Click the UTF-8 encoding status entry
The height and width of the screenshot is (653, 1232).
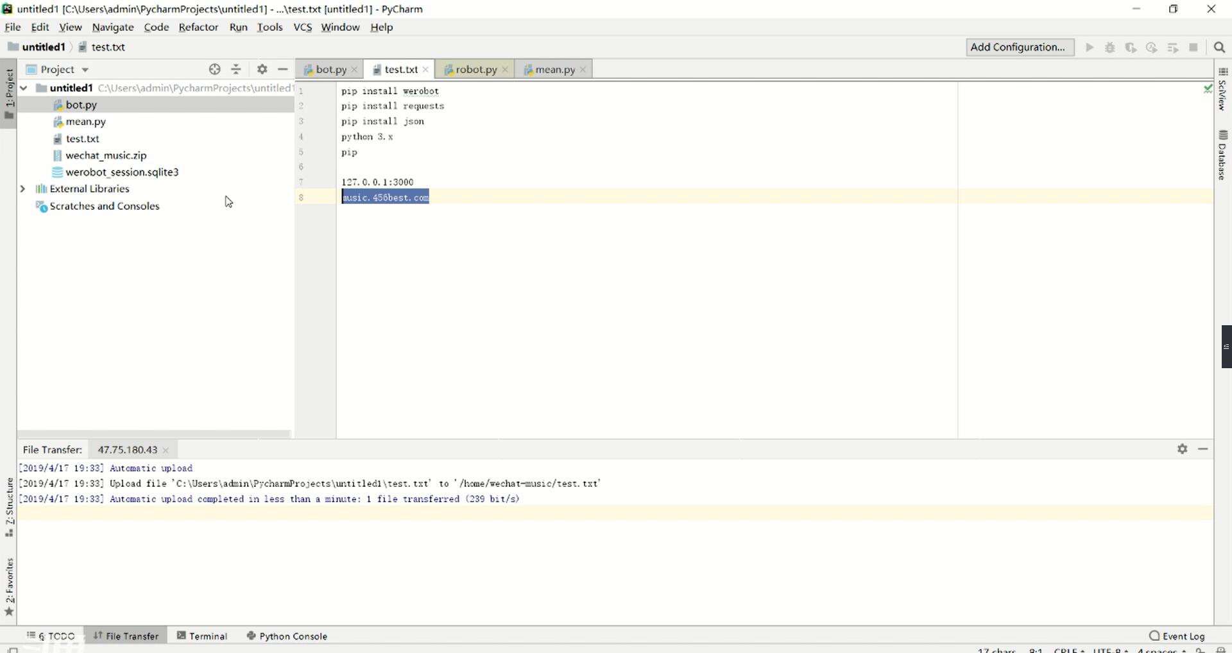click(x=1110, y=650)
